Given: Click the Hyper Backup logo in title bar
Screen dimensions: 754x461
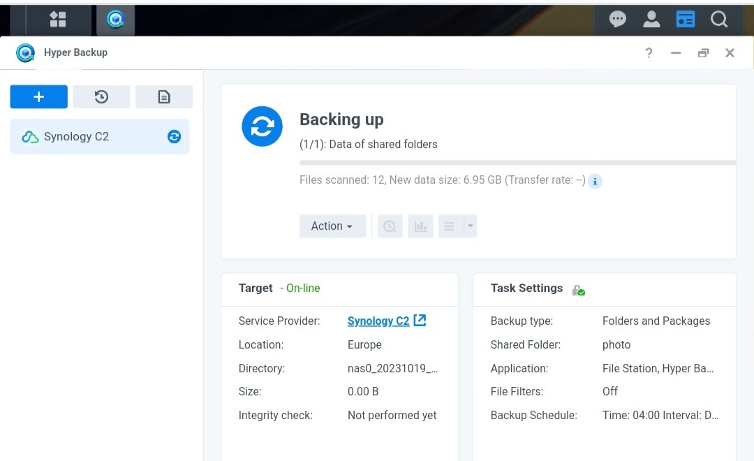Looking at the screenshot, I should [x=25, y=52].
